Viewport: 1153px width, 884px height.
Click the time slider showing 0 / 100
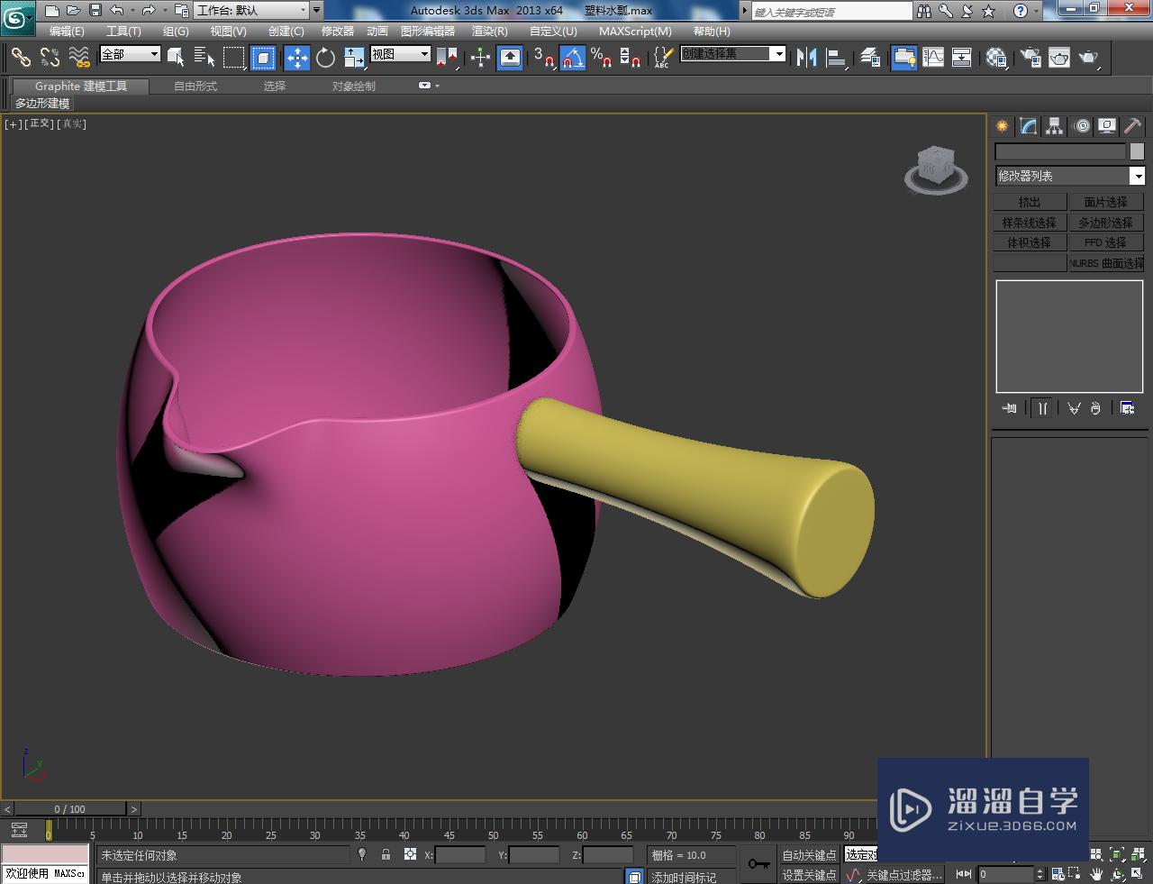70,808
